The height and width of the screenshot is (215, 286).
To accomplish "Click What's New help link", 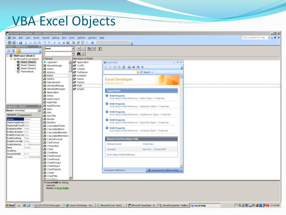I will 148,144.
